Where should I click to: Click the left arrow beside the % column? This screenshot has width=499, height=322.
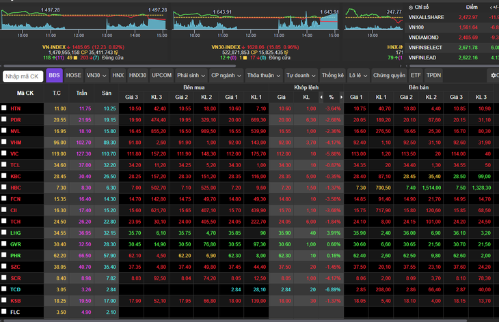[321, 97]
